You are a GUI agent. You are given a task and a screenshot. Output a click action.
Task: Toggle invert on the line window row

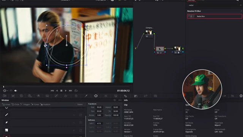(x=74, y=115)
